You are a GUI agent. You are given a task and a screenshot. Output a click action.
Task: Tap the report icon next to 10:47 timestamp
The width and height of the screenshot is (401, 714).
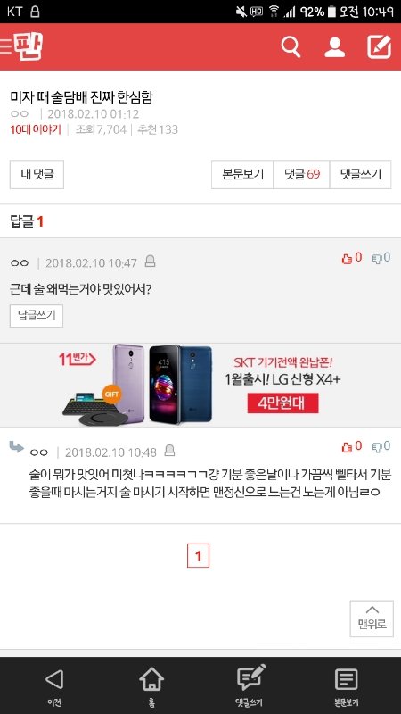(150, 262)
